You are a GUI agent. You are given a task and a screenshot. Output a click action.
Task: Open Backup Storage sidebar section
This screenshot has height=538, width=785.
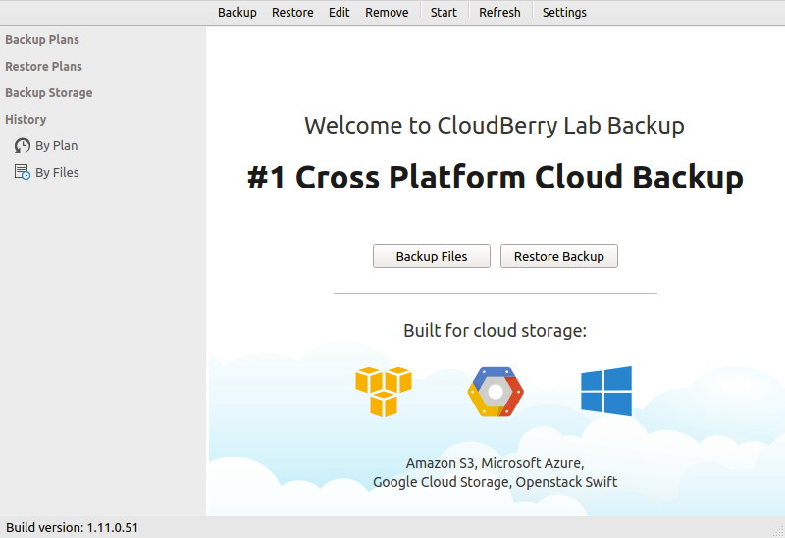point(49,93)
